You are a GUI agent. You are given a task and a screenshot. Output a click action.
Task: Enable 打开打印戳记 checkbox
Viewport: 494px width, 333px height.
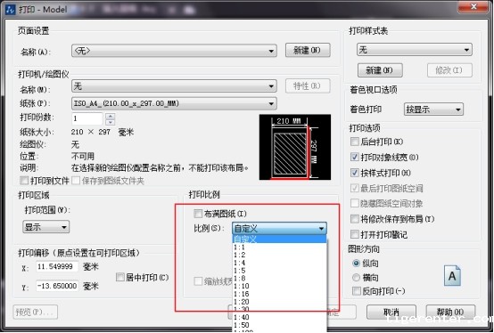[354, 234]
